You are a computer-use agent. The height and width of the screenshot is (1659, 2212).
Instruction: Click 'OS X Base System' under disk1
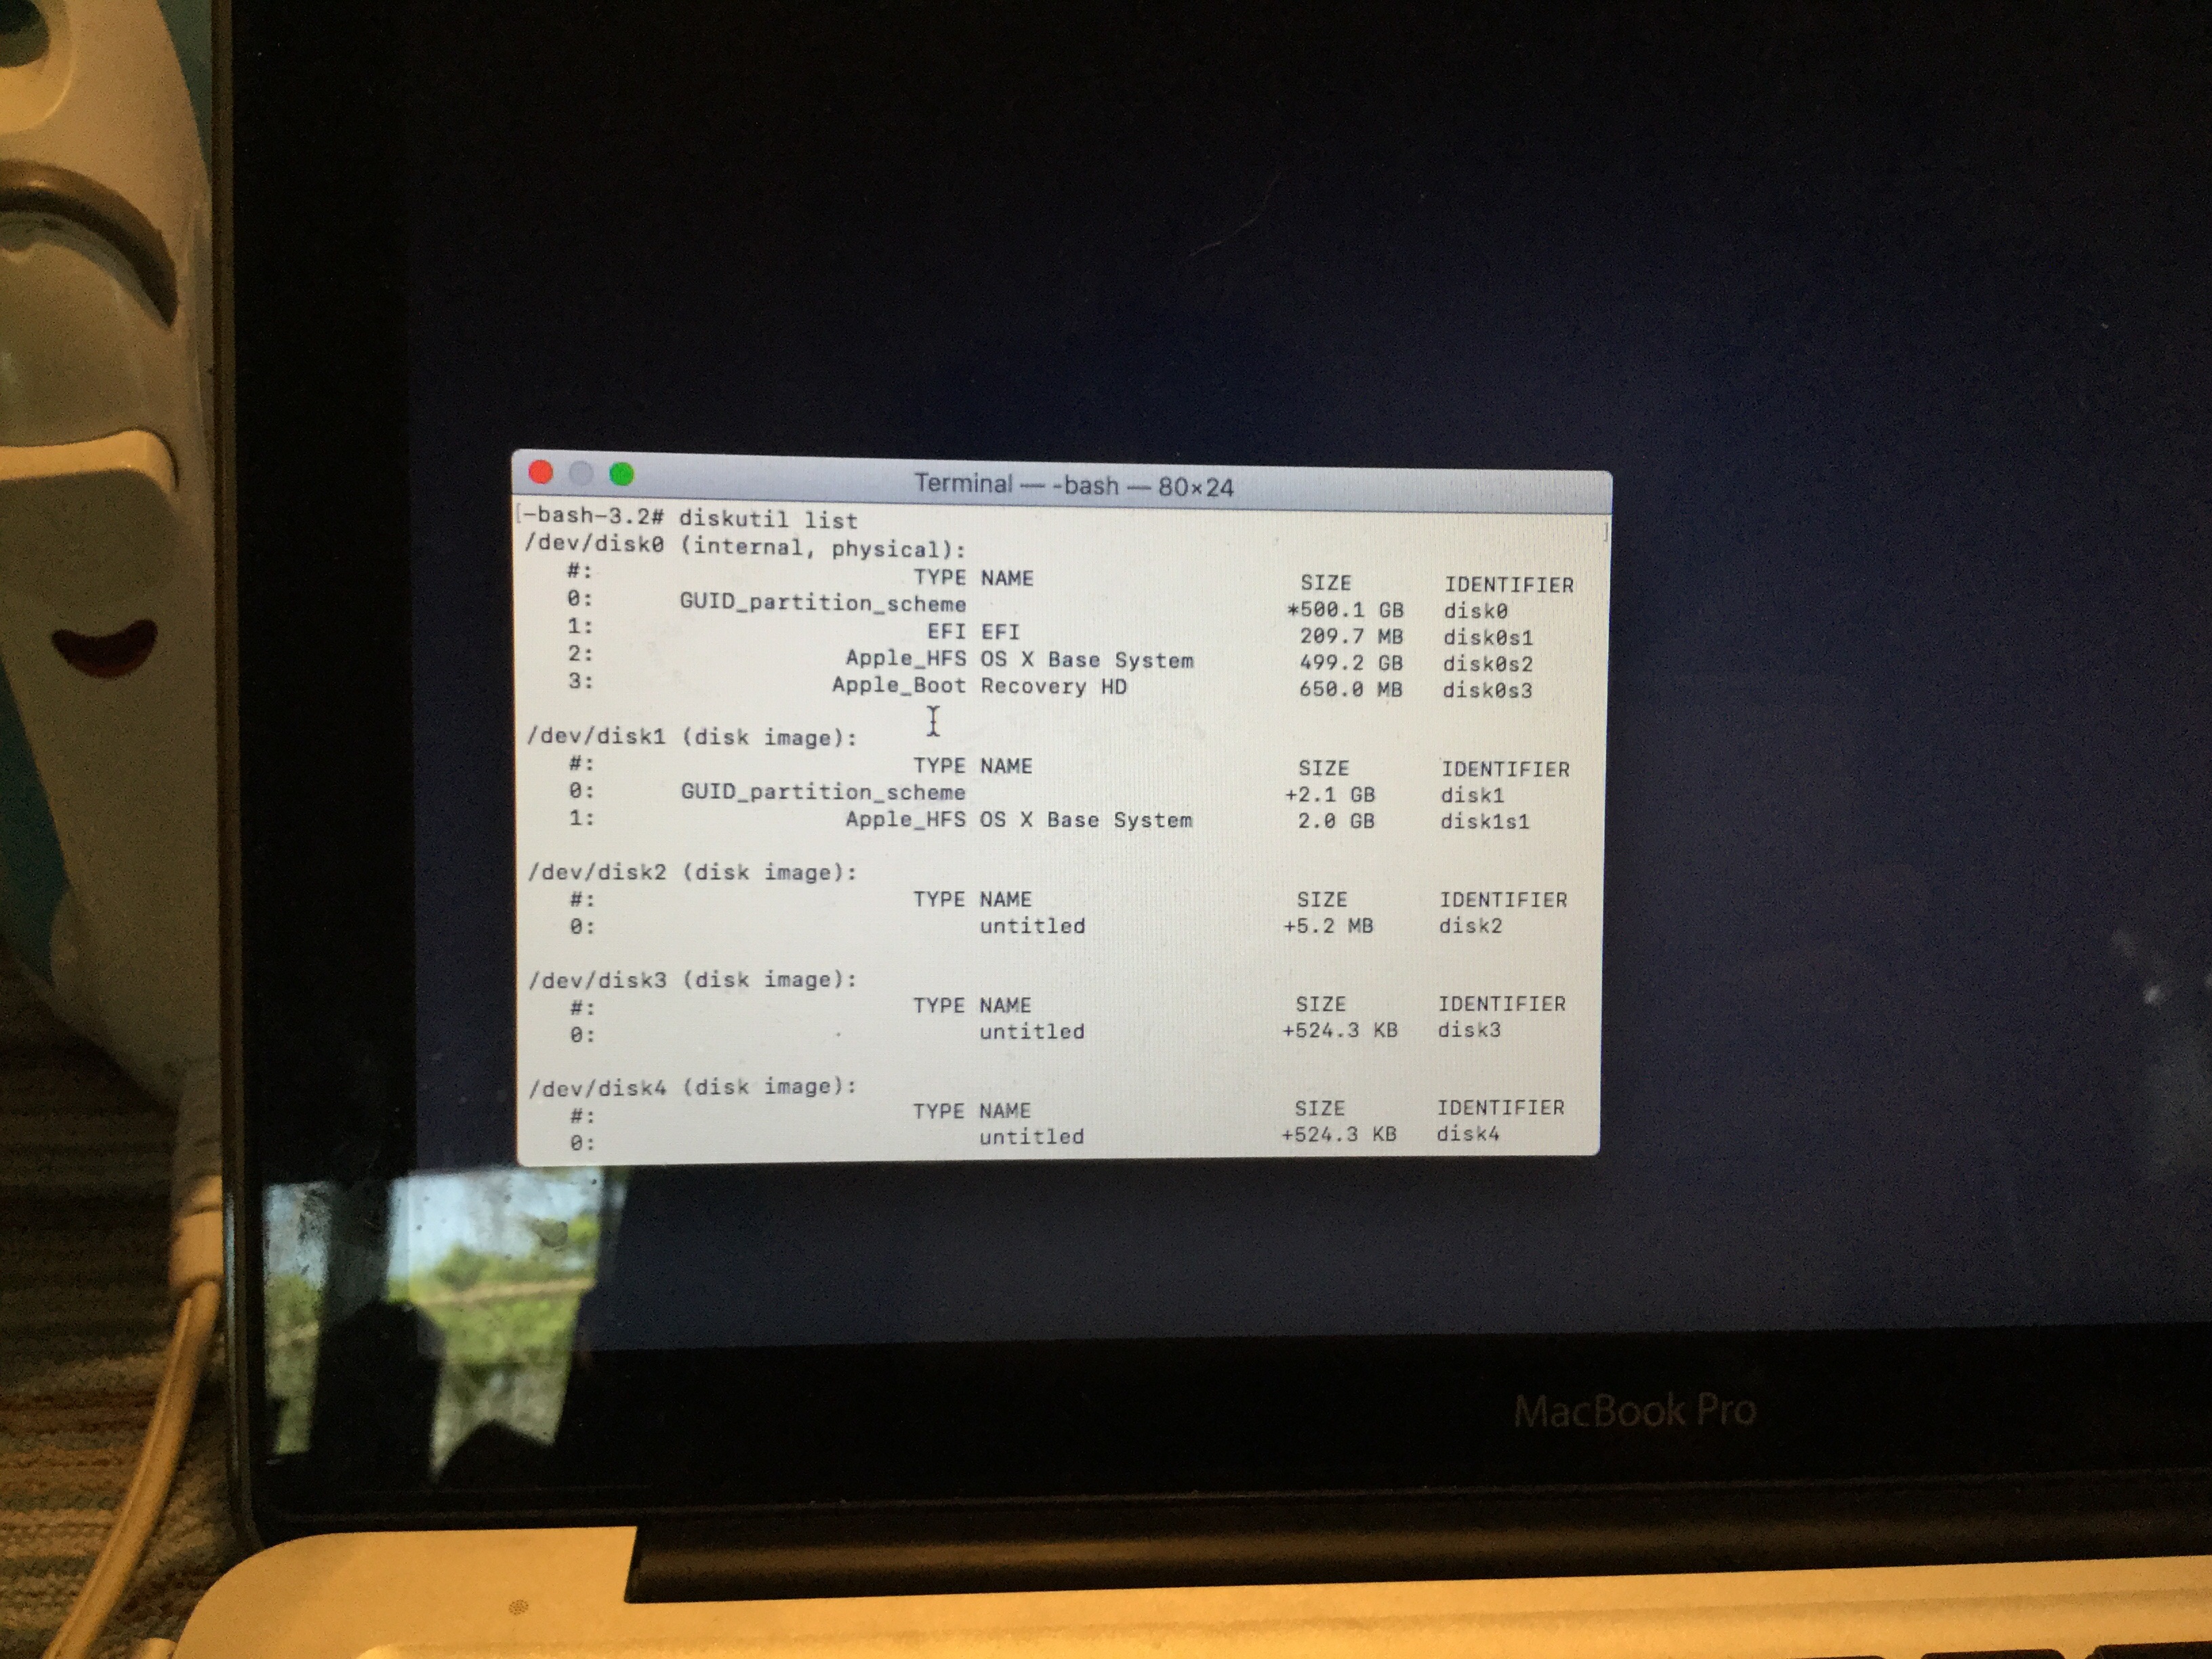coord(1086,820)
